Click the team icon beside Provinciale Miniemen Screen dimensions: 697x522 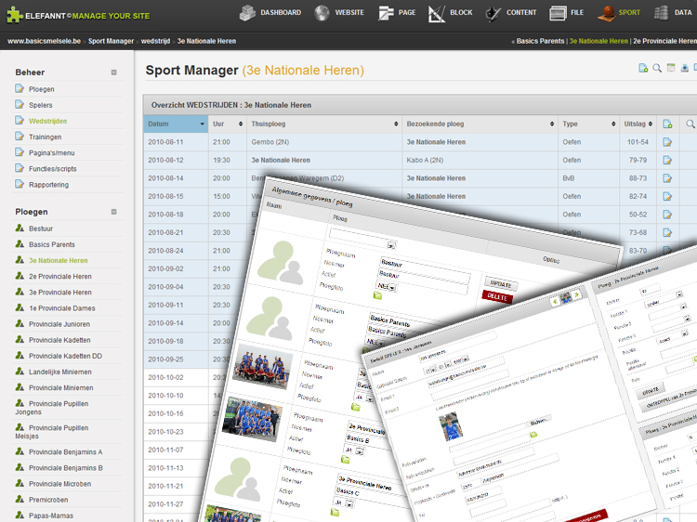click(x=20, y=387)
